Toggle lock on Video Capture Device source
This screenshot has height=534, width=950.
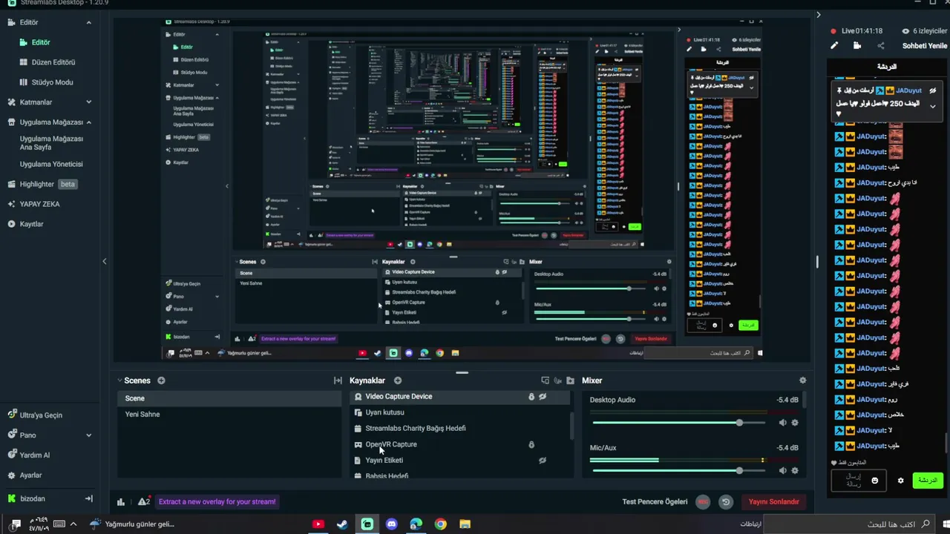531,397
